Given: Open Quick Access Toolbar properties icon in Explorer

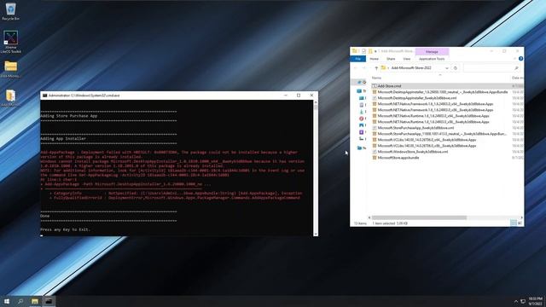Looking at the screenshot, I should tap(363, 51).
